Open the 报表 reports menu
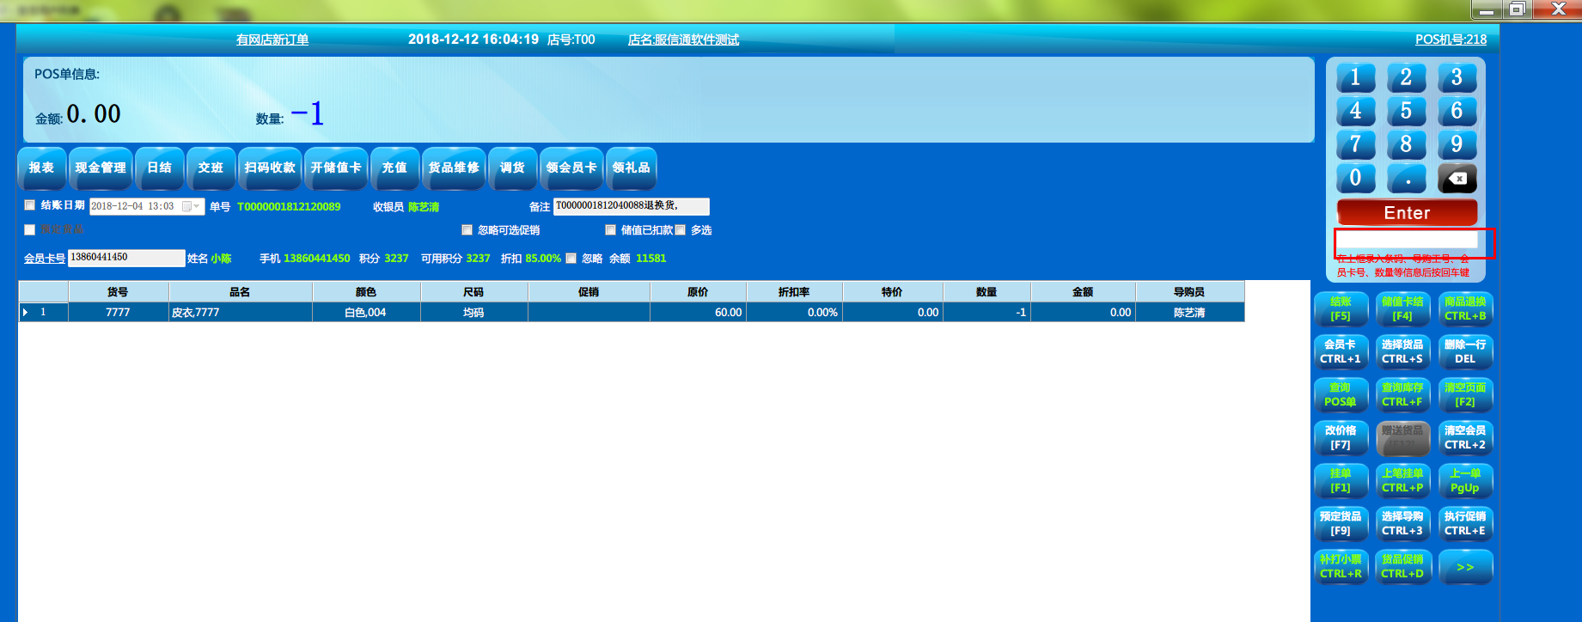Image resolution: width=1582 pixels, height=622 pixels. (x=41, y=168)
